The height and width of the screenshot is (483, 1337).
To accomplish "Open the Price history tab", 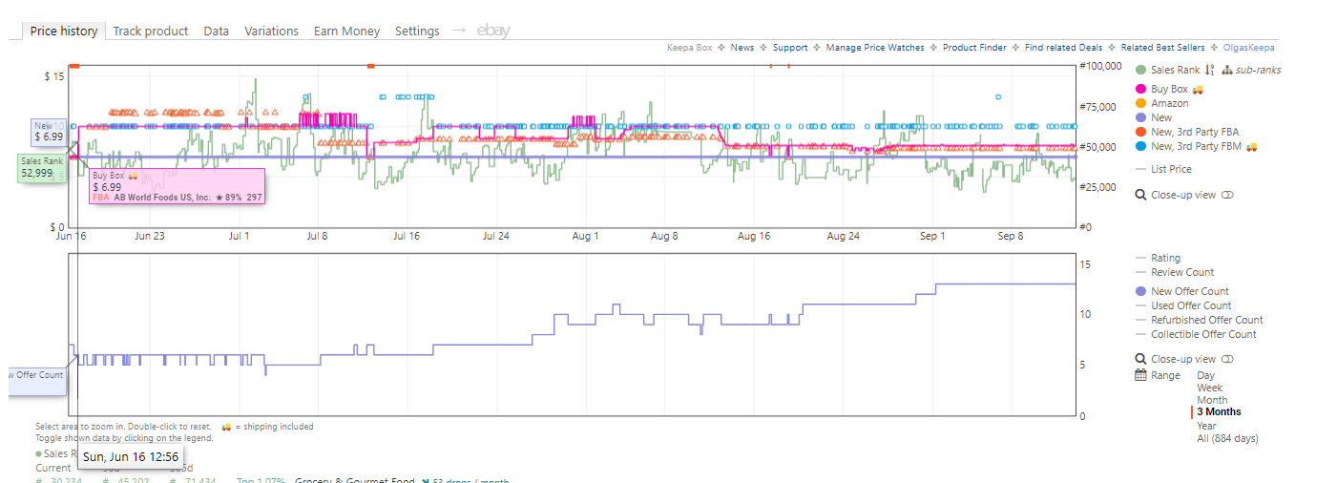I will (x=64, y=31).
